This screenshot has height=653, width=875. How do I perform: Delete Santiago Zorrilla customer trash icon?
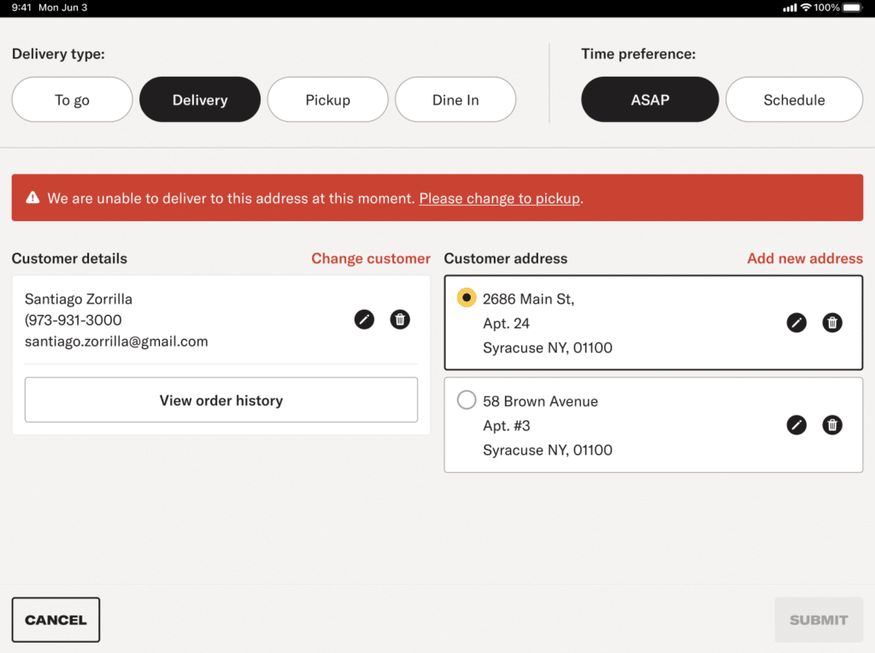[x=400, y=319]
